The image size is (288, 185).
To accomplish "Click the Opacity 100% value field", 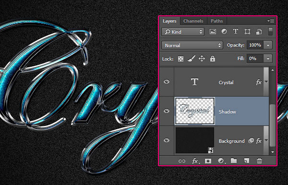I will pos(255,45).
